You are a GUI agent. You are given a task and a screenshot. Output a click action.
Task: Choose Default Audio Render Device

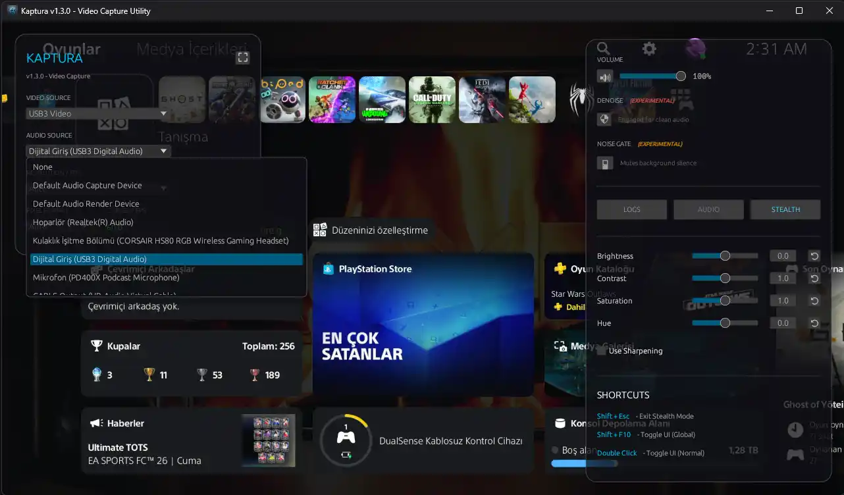pyautogui.click(x=167, y=204)
